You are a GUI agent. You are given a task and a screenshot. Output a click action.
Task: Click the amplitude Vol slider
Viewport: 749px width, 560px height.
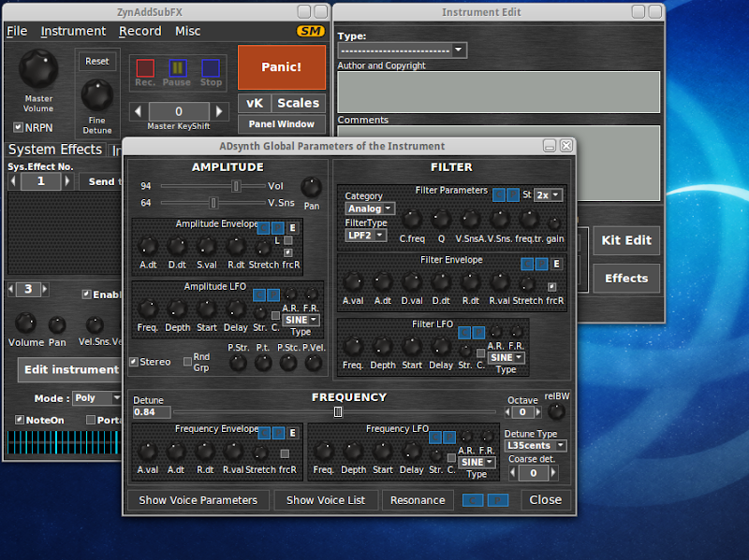coord(236,186)
